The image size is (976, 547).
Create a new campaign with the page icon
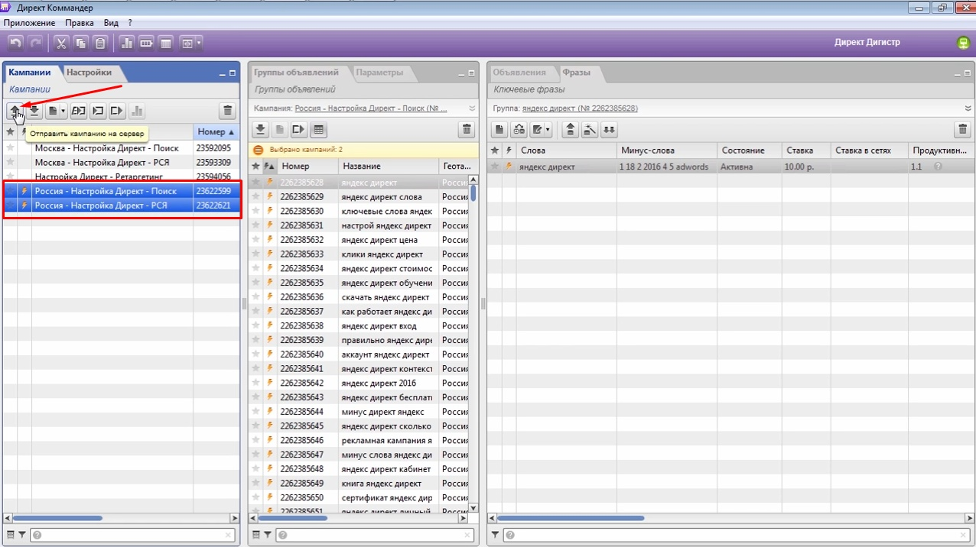point(52,111)
